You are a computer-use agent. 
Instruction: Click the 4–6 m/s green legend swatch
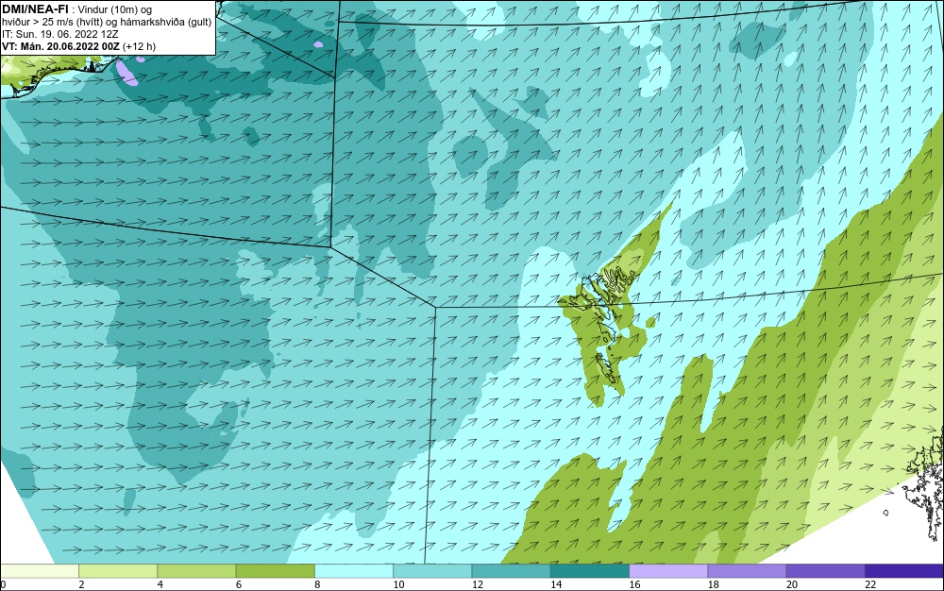pos(196,571)
